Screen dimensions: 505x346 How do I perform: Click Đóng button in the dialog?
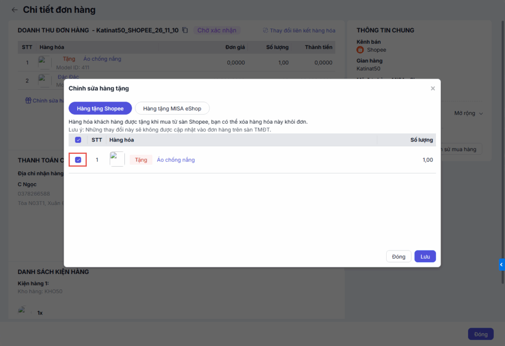point(398,257)
